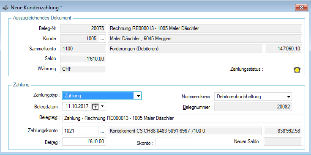Click the Neuer Saldo field
The height and width of the screenshot is (155, 311).
click(283, 141)
